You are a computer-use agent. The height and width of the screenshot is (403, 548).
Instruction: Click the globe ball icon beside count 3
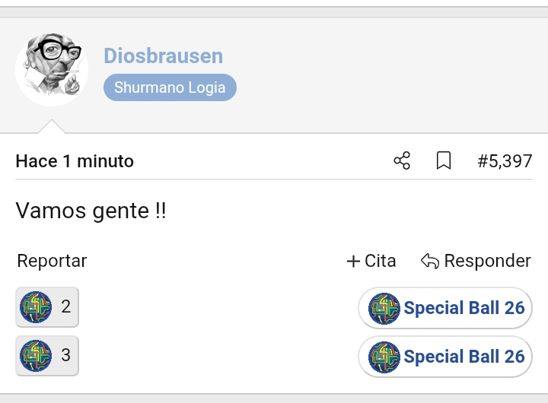[x=36, y=356]
